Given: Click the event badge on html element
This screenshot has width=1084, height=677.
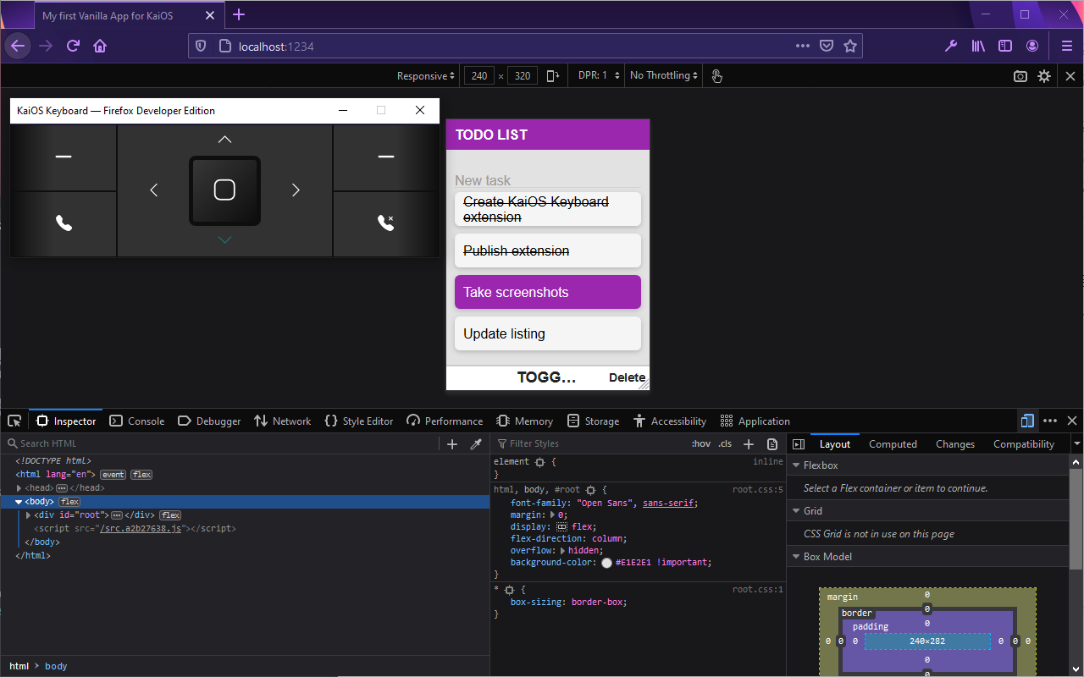Looking at the screenshot, I should coord(113,475).
